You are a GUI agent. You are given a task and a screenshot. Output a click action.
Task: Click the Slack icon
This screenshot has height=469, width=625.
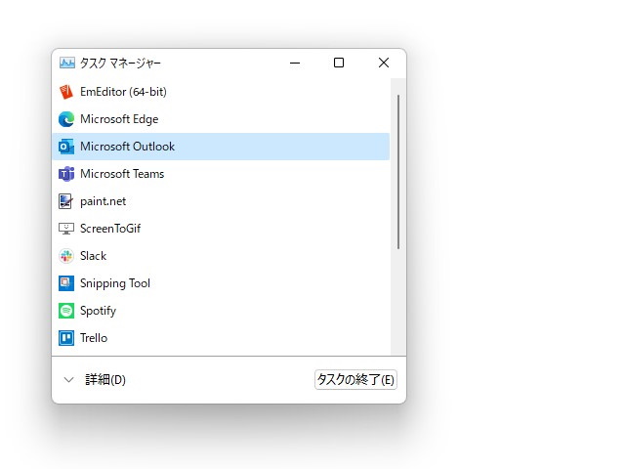point(66,256)
